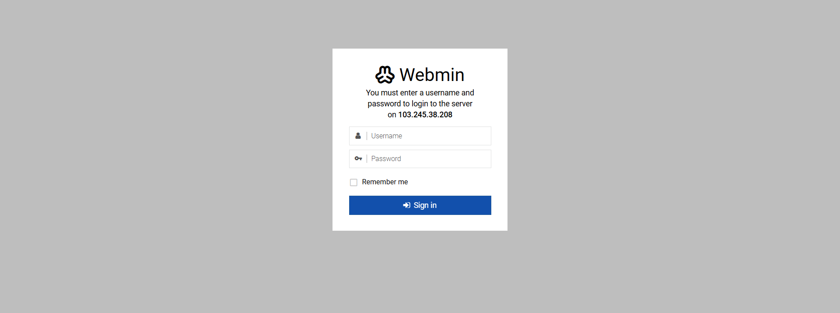Click the arrow icon on Sign in
Viewport: 840px width, 313px height.
click(x=406, y=205)
